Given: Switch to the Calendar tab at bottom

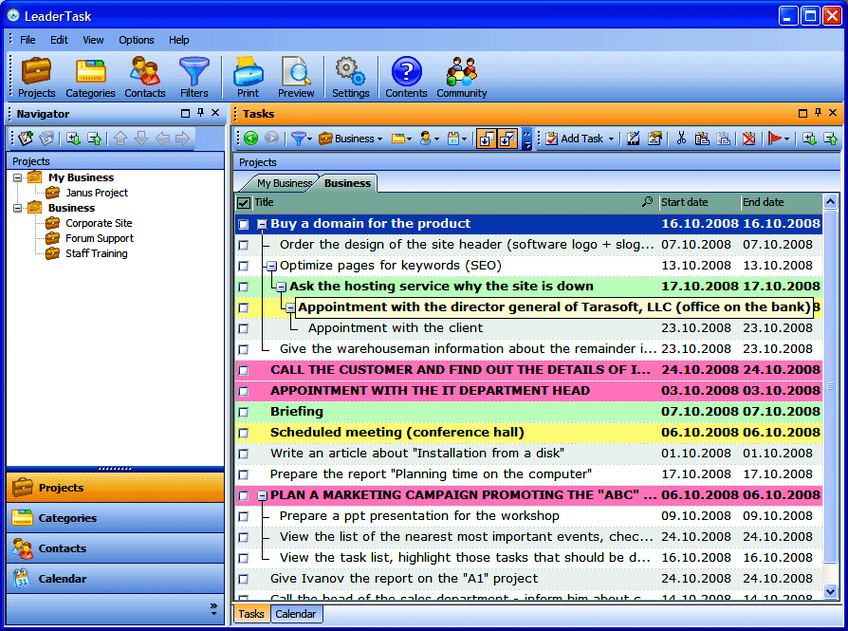Looking at the screenshot, I should pos(295,614).
